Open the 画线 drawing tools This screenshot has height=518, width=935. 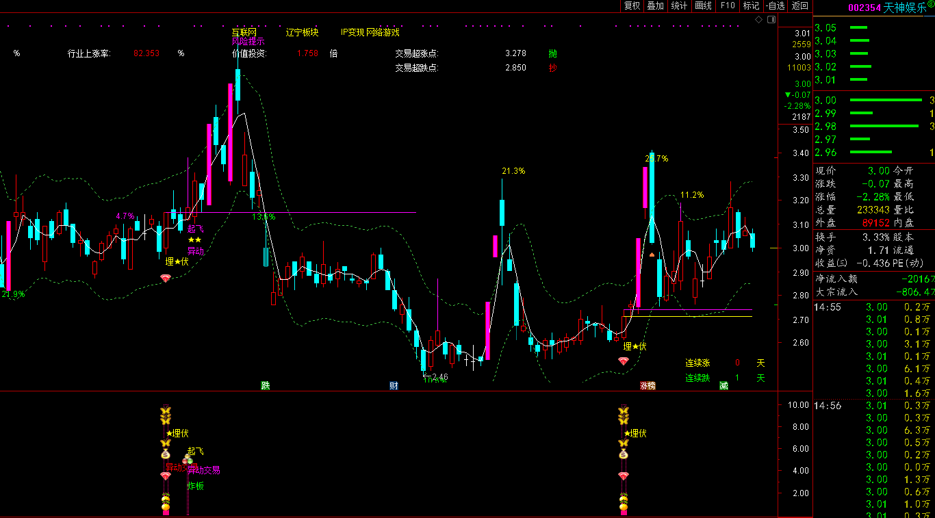pos(703,6)
